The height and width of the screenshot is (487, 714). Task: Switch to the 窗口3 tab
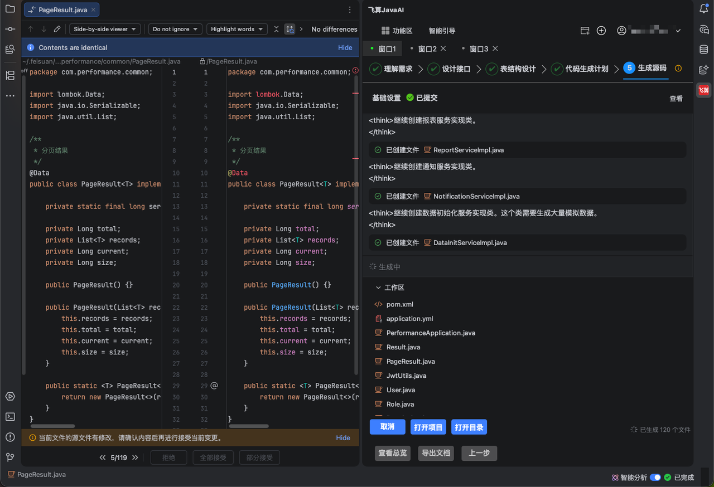pyautogui.click(x=479, y=48)
